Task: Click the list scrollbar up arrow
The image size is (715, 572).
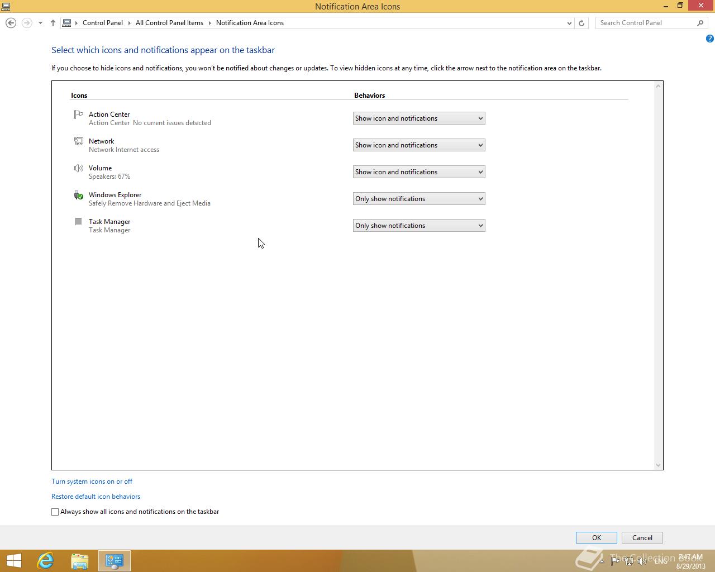Action: click(658, 86)
